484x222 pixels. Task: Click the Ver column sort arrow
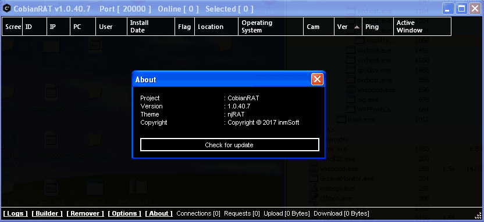(x=357, y=27)
